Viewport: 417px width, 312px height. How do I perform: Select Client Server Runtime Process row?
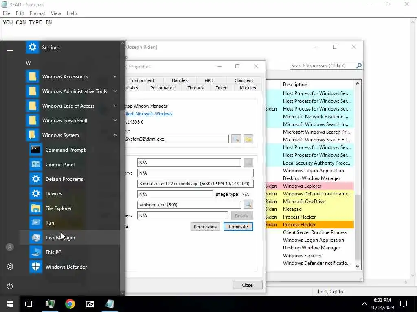[310, 232]
